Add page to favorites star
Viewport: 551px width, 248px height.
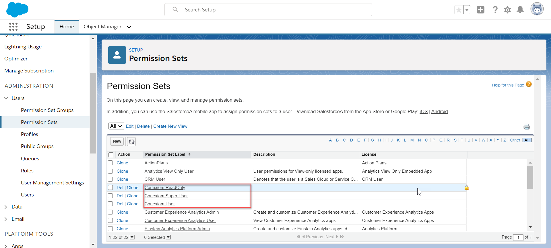459,10
